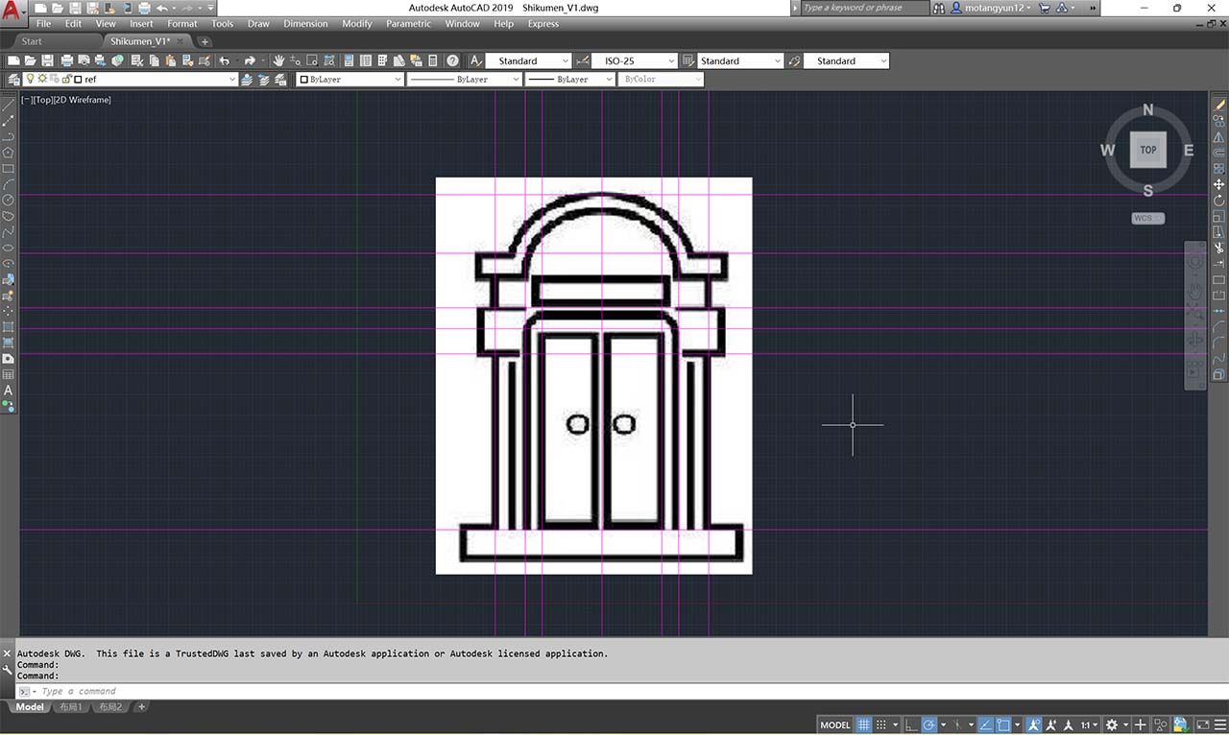The height and width of the screenshot is (735, 1229).
Task: Click the Autodesk App Store cart icon
Action: (1046, 8)
